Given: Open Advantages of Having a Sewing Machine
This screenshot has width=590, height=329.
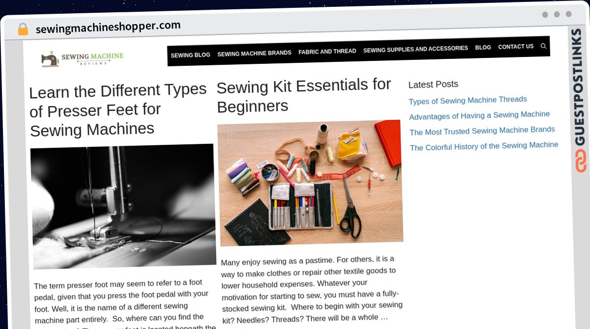Looking at the screenshot, I should pyautogui.click(x=479, y=115).
